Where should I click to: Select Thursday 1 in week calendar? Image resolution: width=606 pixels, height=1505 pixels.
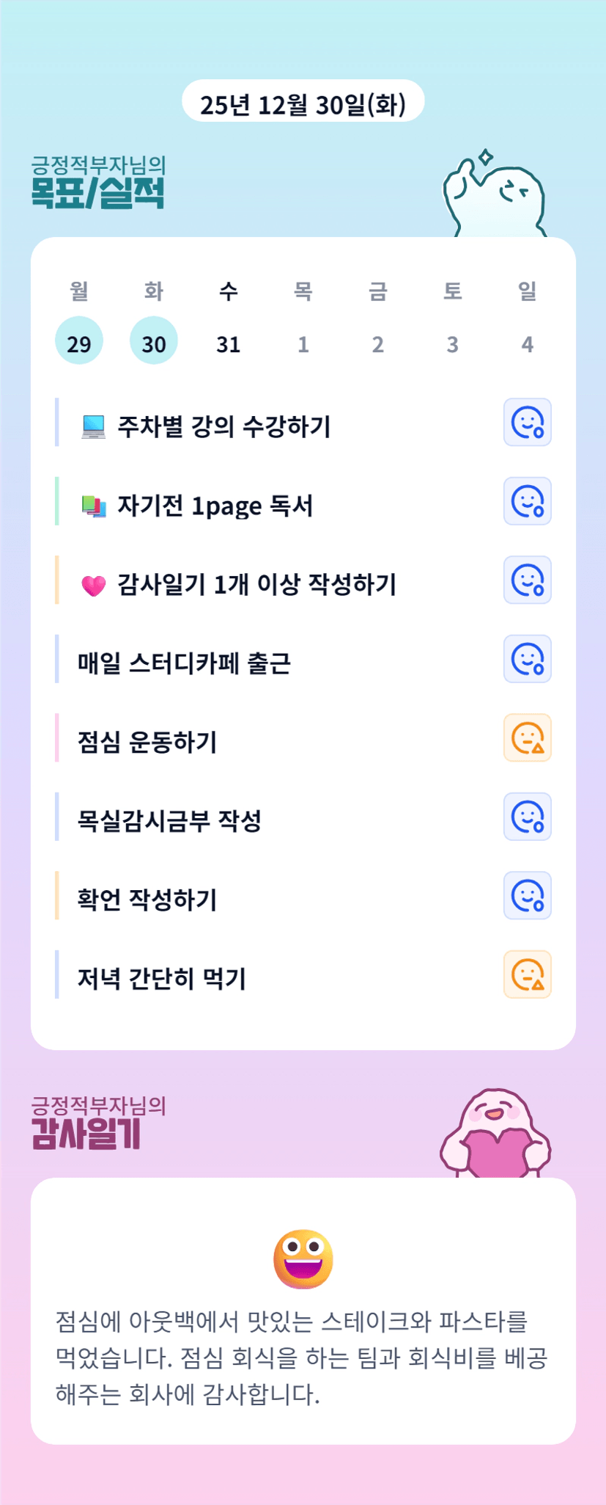(x=303, y=343)
